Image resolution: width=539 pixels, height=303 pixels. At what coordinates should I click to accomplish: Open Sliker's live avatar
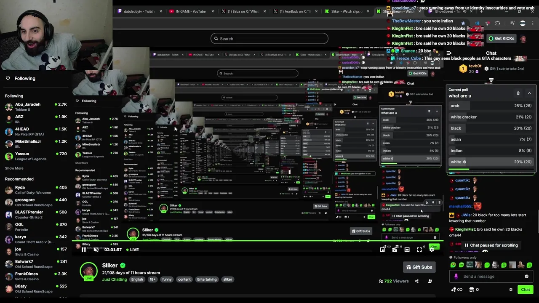click(x=88, y=271)
